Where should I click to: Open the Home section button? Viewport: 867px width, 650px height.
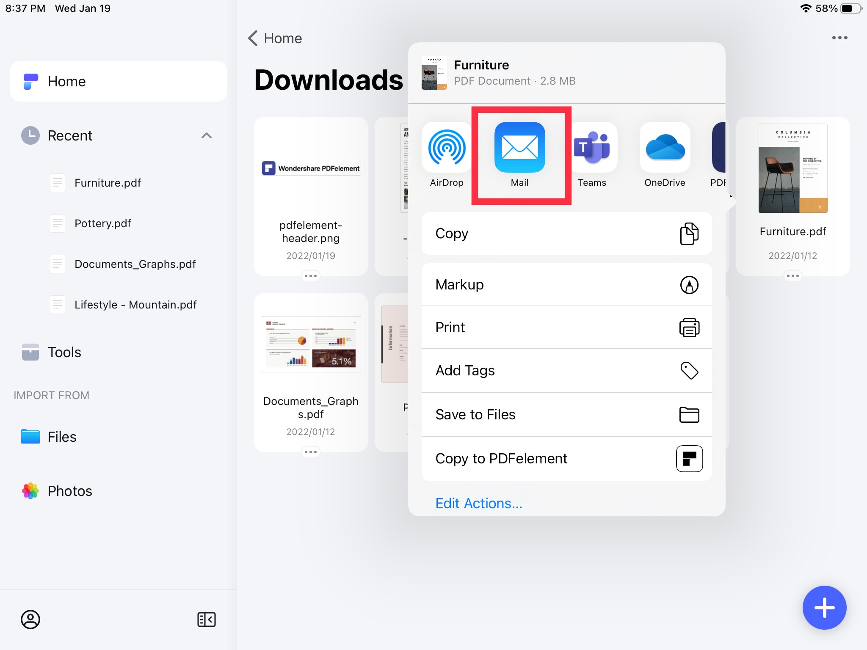119,81
